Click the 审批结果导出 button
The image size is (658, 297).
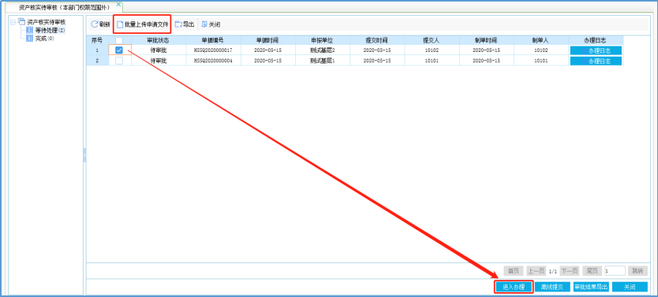(x=591, y=287)
